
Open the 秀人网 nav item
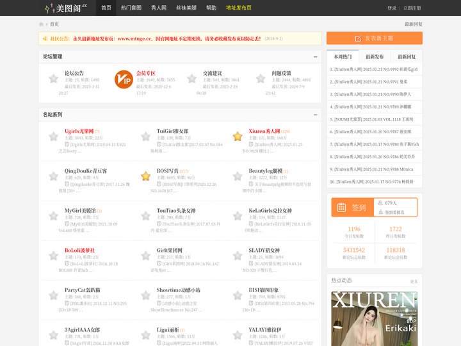(x=159, y=8)
